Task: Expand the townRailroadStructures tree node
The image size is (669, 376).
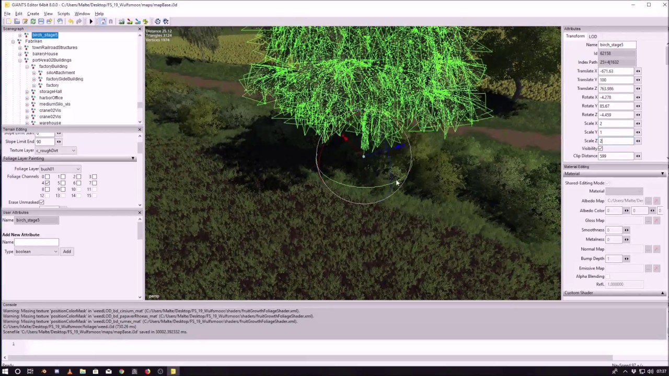Action: point(20,48)
